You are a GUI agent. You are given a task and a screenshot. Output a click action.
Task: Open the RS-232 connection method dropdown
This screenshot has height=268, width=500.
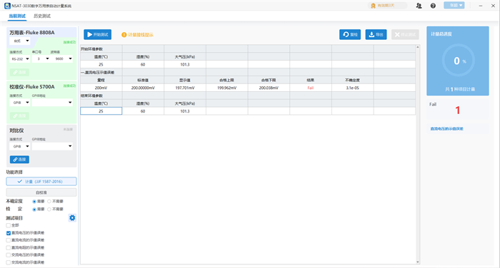20,58
